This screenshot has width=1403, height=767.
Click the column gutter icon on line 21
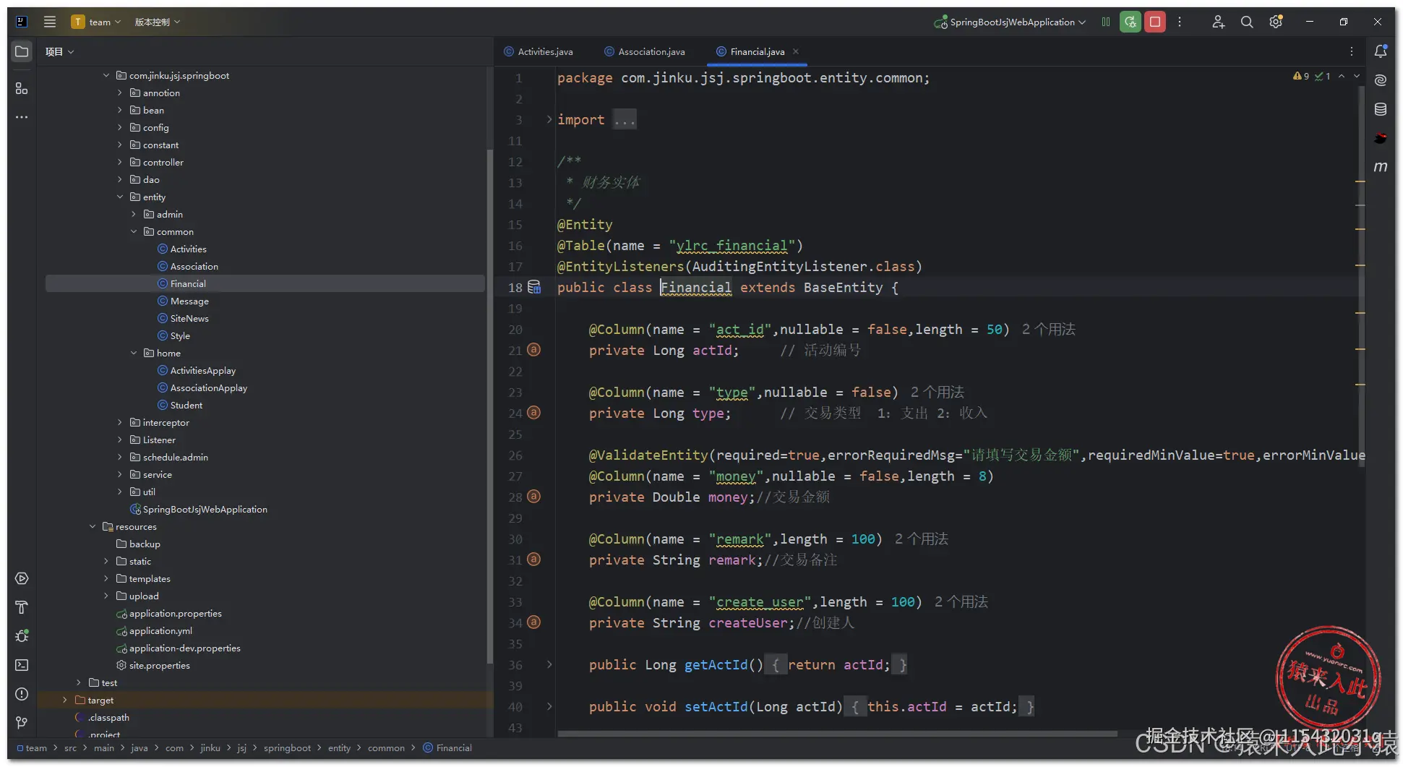pos(534,350)
